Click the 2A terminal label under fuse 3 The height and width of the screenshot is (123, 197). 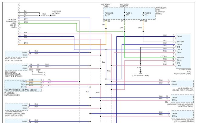click(122, 21)
